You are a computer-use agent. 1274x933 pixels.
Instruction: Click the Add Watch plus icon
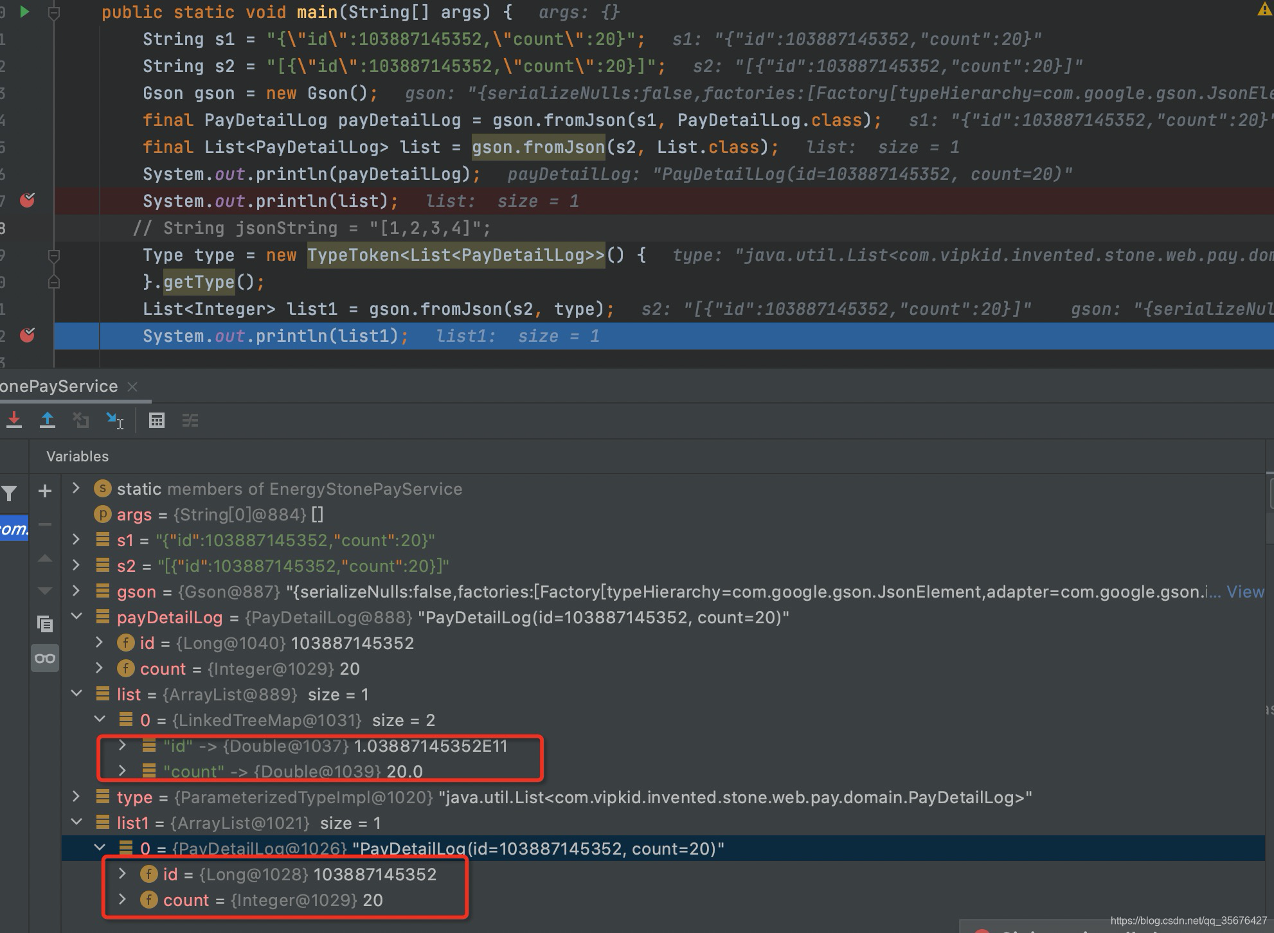[44, 491]
